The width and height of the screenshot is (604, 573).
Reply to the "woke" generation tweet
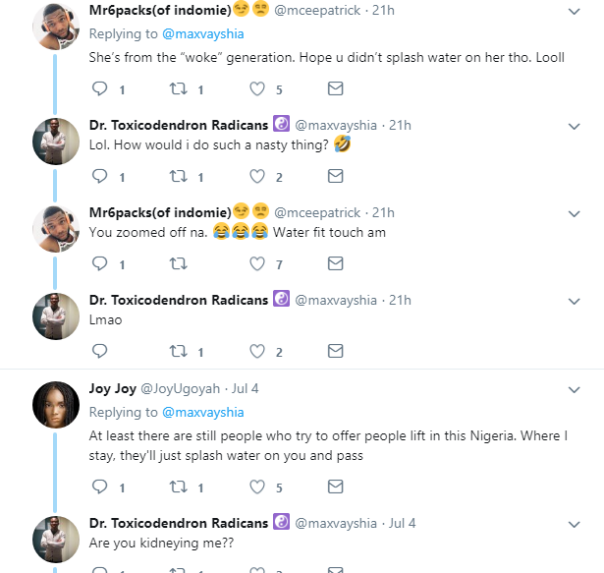(x=99, y=89)
